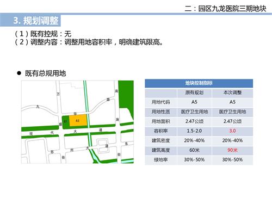Click the table header 地块控制指标
This screenshot has height=204, width=272.
coord(199,83)
